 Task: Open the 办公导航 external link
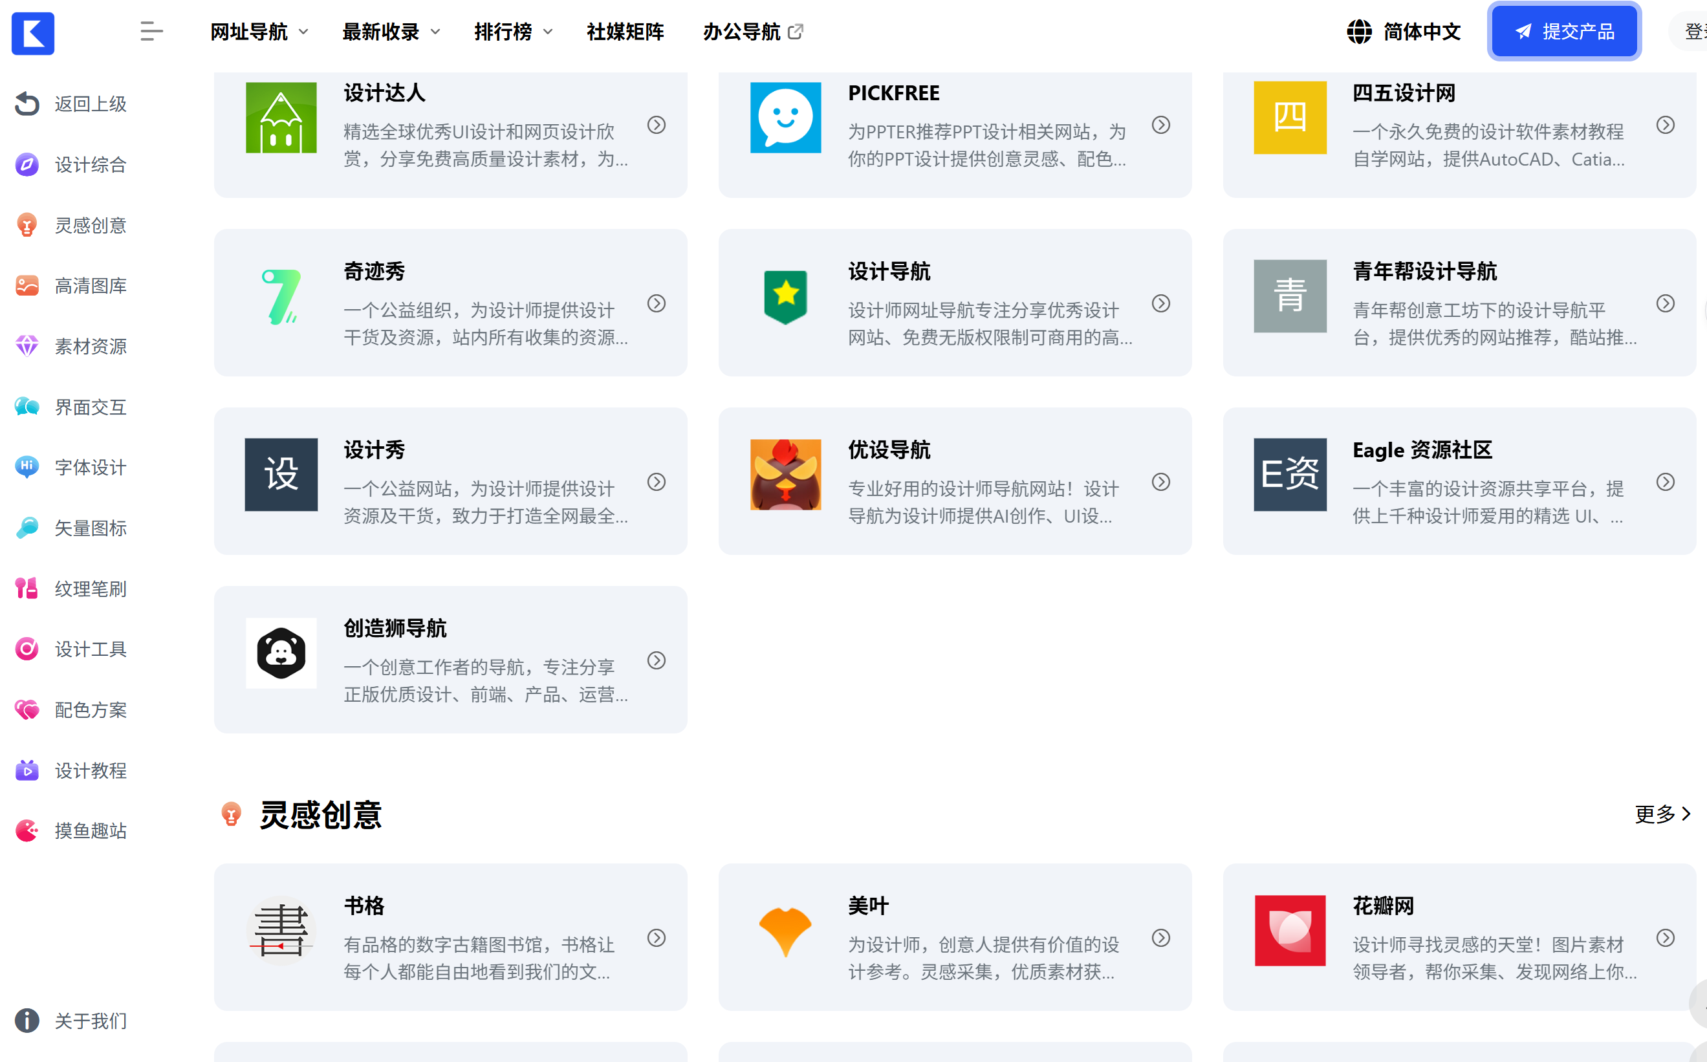click(753, 32)
